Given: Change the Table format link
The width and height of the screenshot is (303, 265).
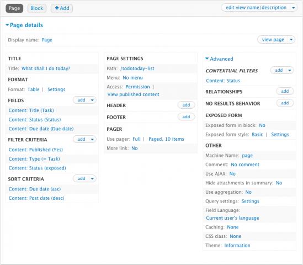Looking at the screenshot, I should [34, 89].
